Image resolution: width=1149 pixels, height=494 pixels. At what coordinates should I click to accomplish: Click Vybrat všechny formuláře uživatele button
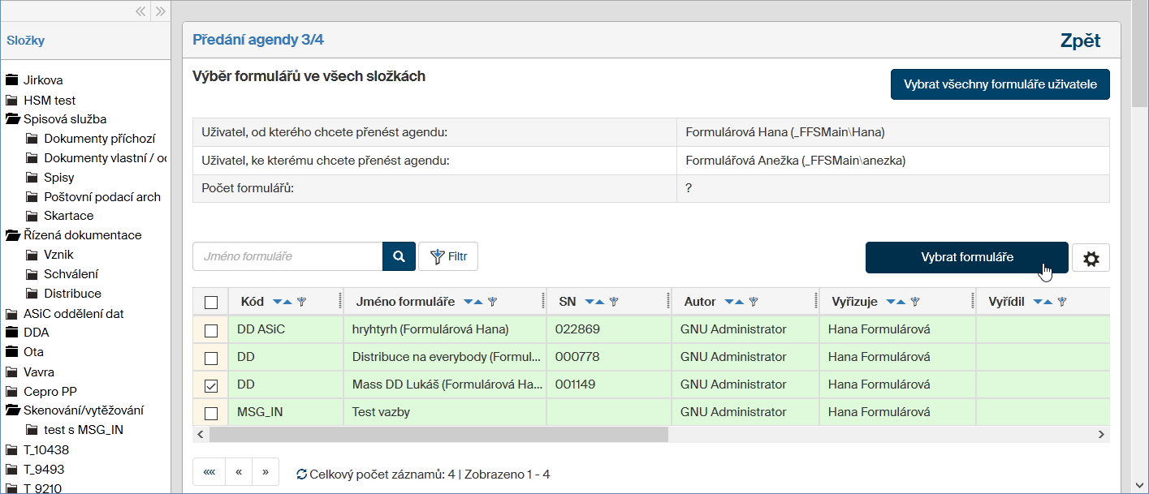tap(1000, 84)
